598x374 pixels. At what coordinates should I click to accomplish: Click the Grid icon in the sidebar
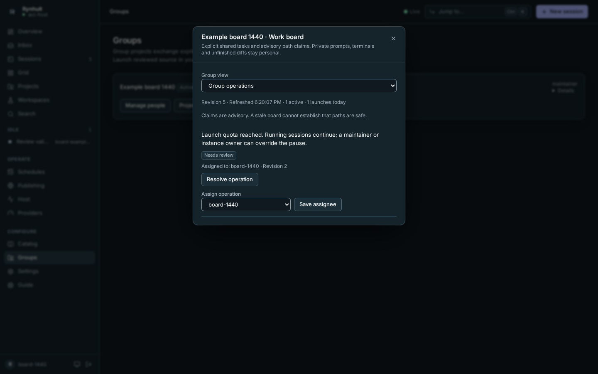click(11, 73)
